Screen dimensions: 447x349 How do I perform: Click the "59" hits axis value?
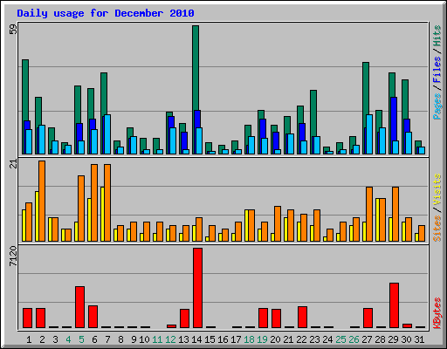(13, 29)
